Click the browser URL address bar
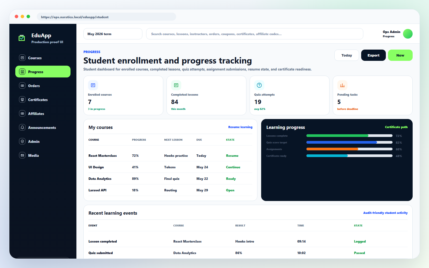The image size is (429, 268). click(106, 17)
